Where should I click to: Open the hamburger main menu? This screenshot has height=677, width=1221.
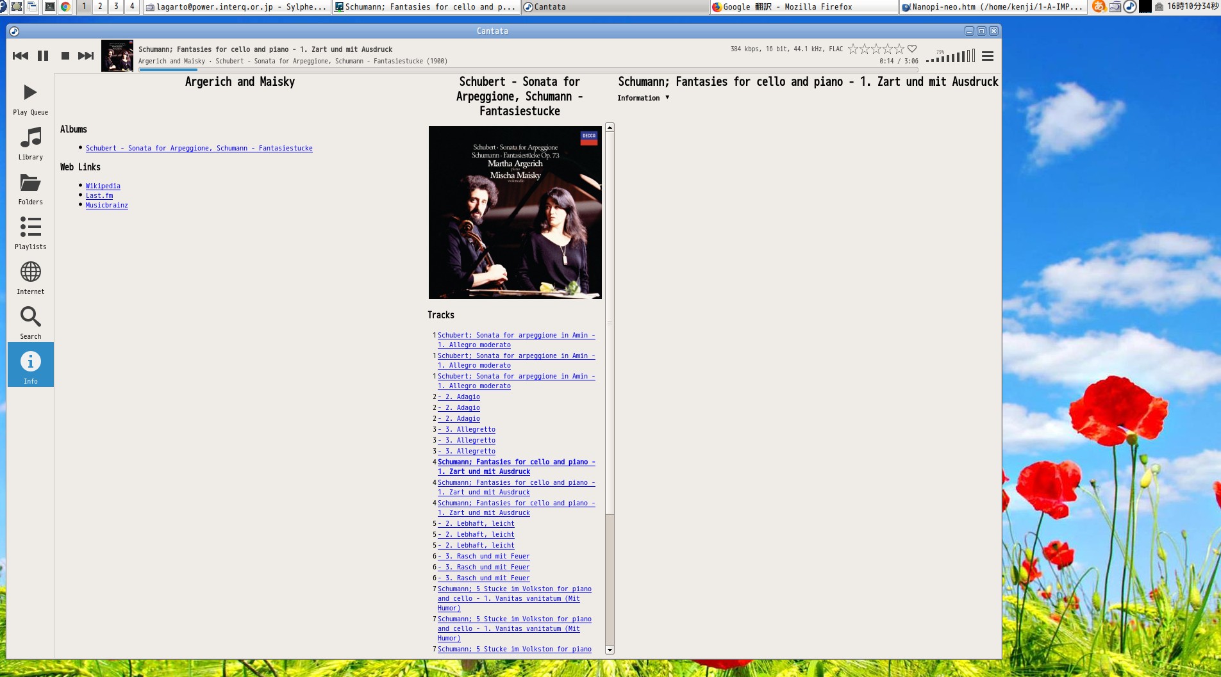988,56
